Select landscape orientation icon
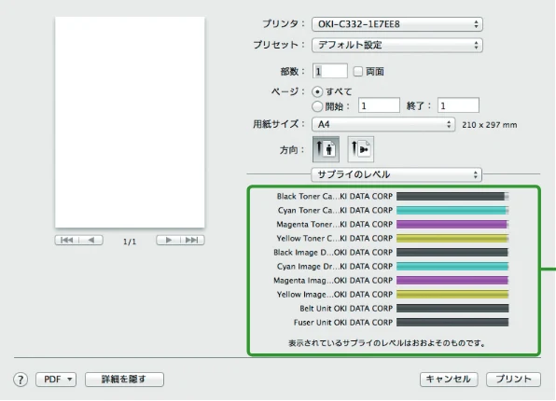The height and width of the screenshot is (401, 556). [x=360, y=149]
